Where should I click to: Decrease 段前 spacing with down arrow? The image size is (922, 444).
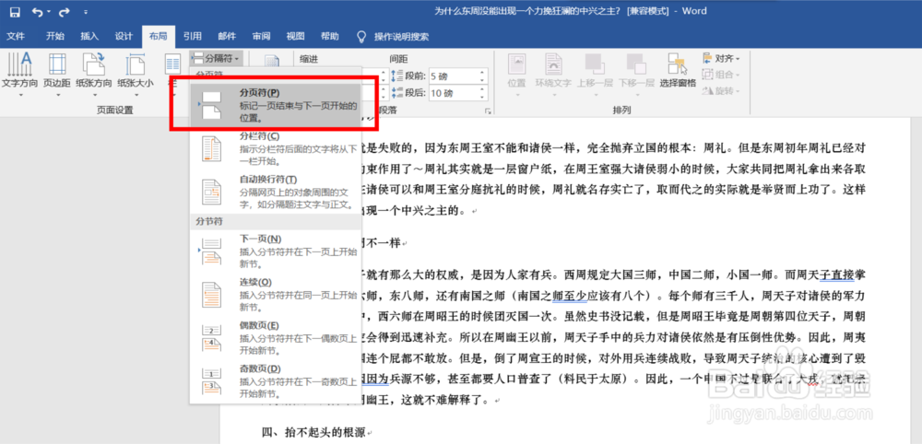tap(482, 80)
